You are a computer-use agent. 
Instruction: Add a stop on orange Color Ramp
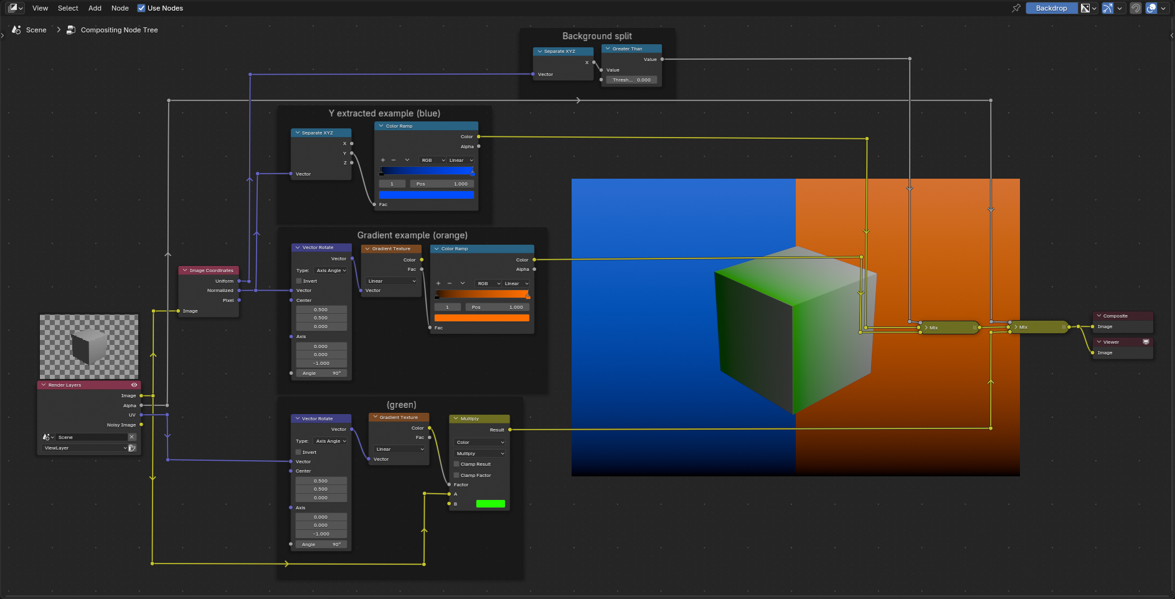click(438, 283)
